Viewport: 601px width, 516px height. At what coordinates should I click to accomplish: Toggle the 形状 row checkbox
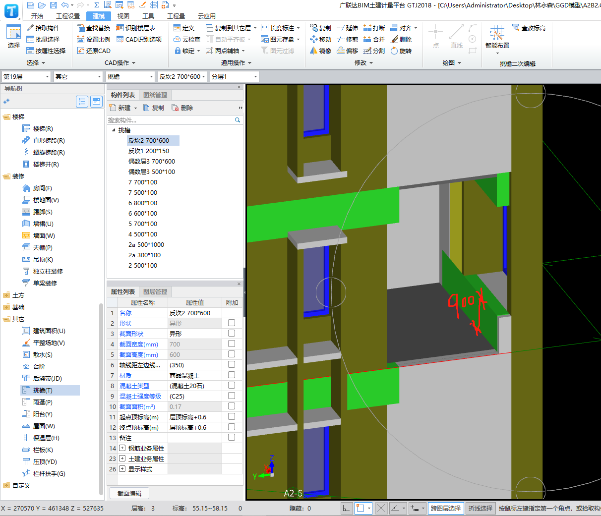click(x=232, y=323)
